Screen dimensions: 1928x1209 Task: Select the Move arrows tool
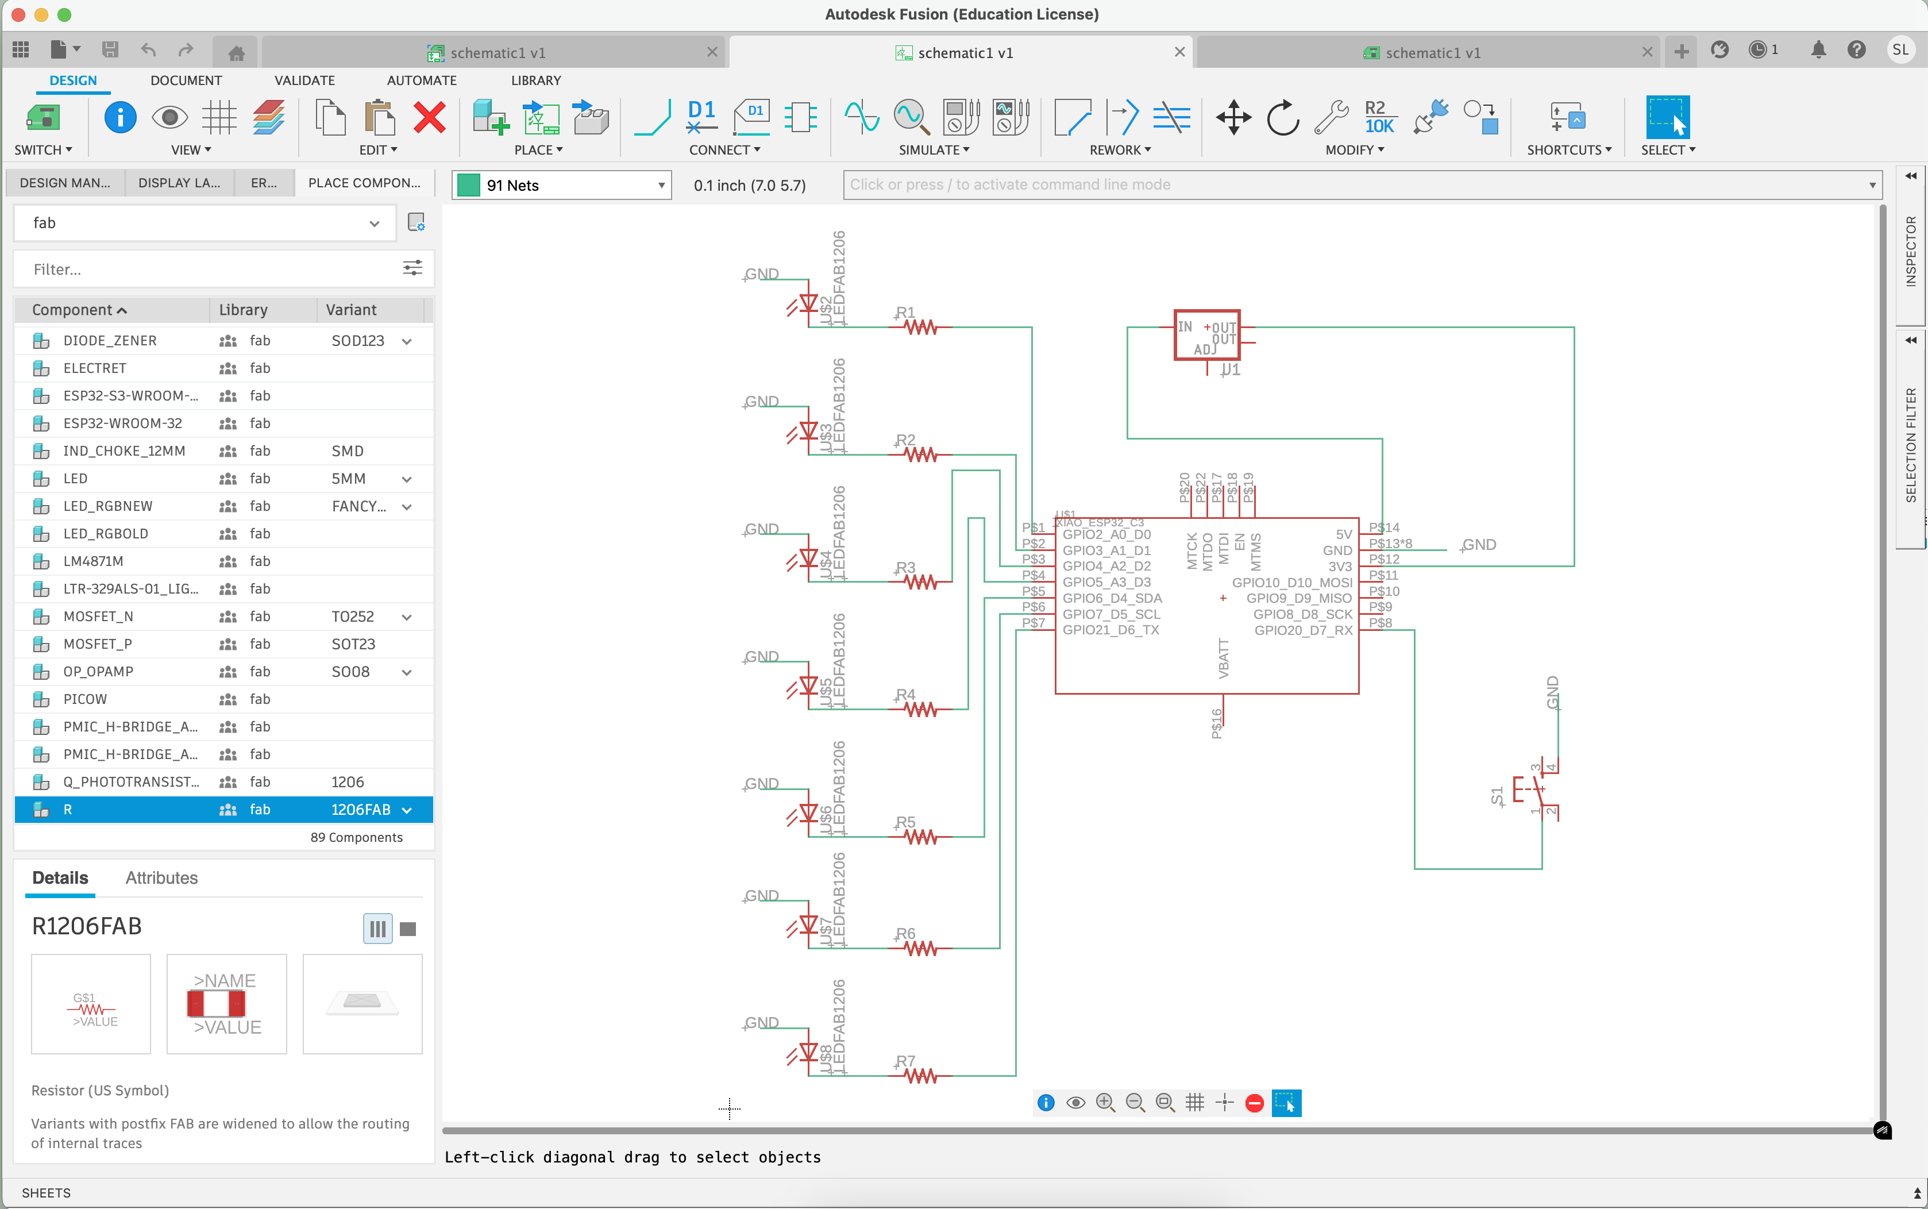pos(1233,118)
